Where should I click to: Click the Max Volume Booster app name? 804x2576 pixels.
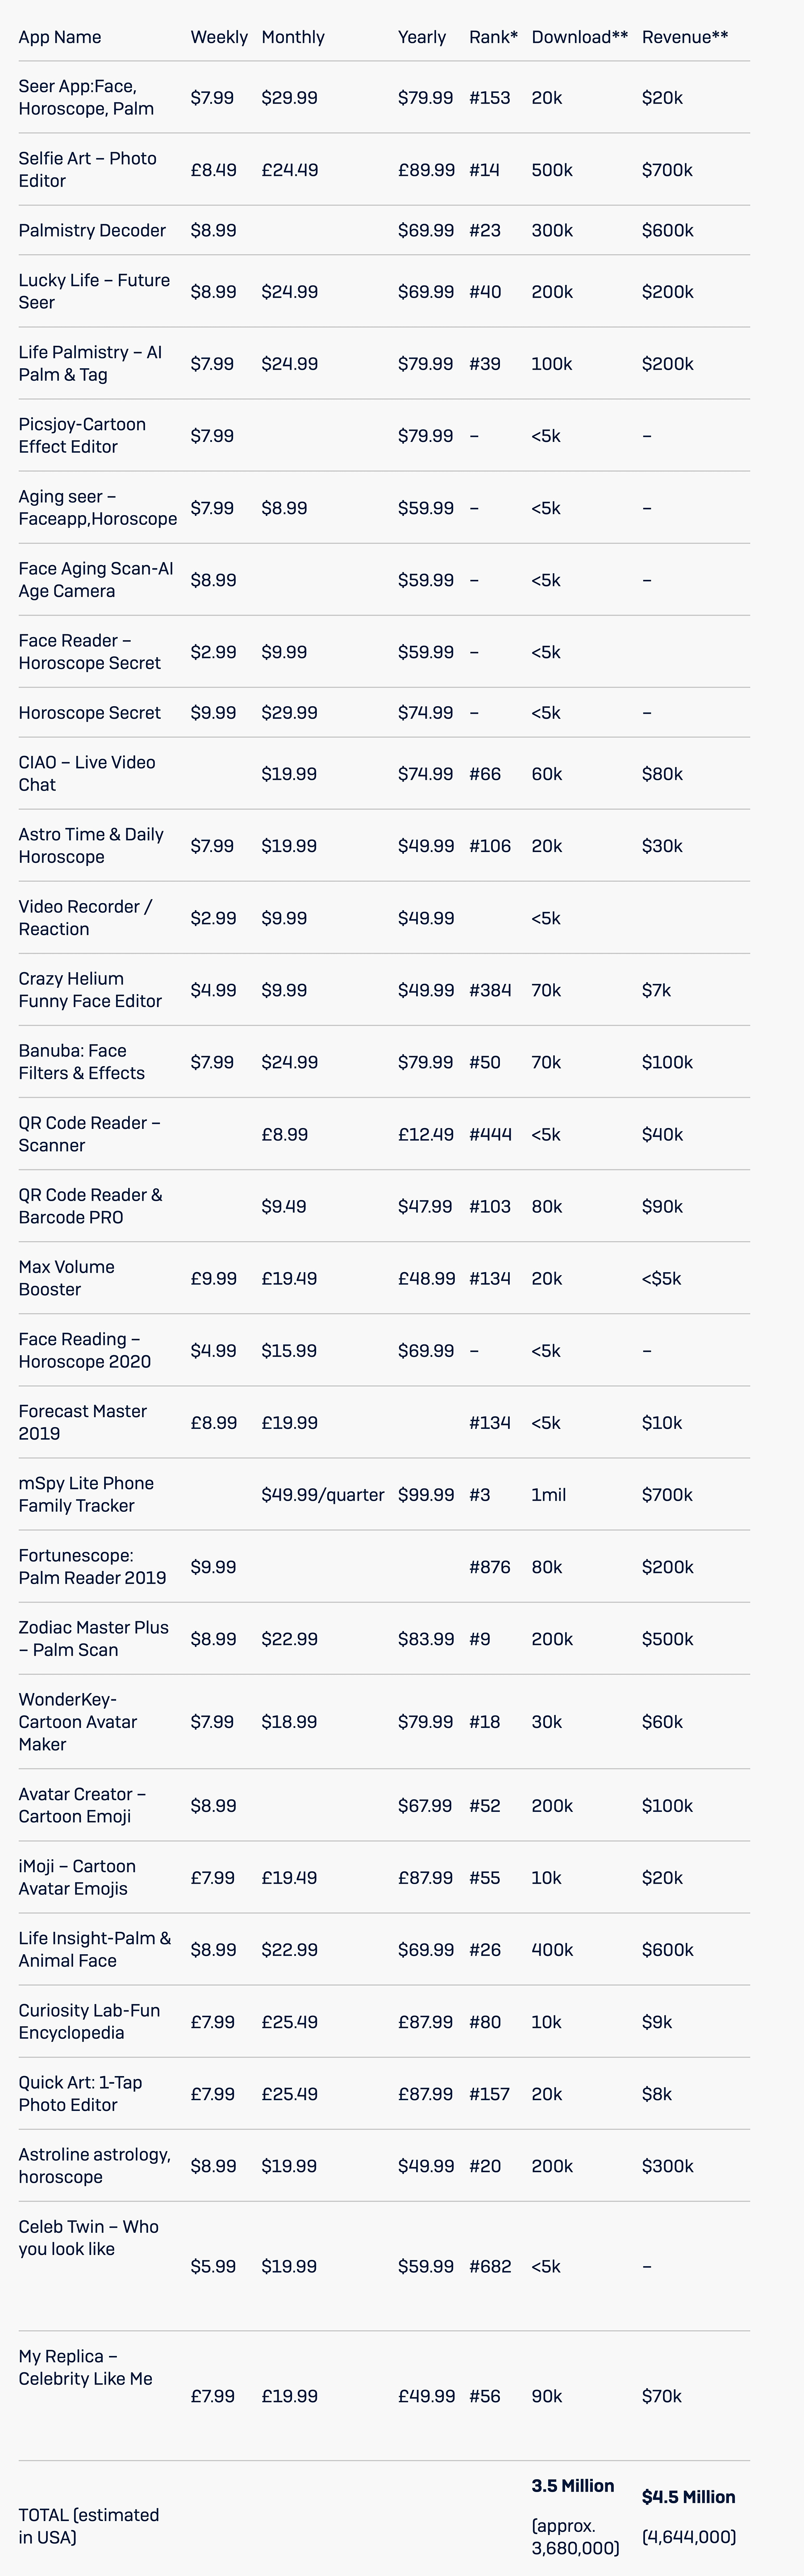(x=66, y=1278)
